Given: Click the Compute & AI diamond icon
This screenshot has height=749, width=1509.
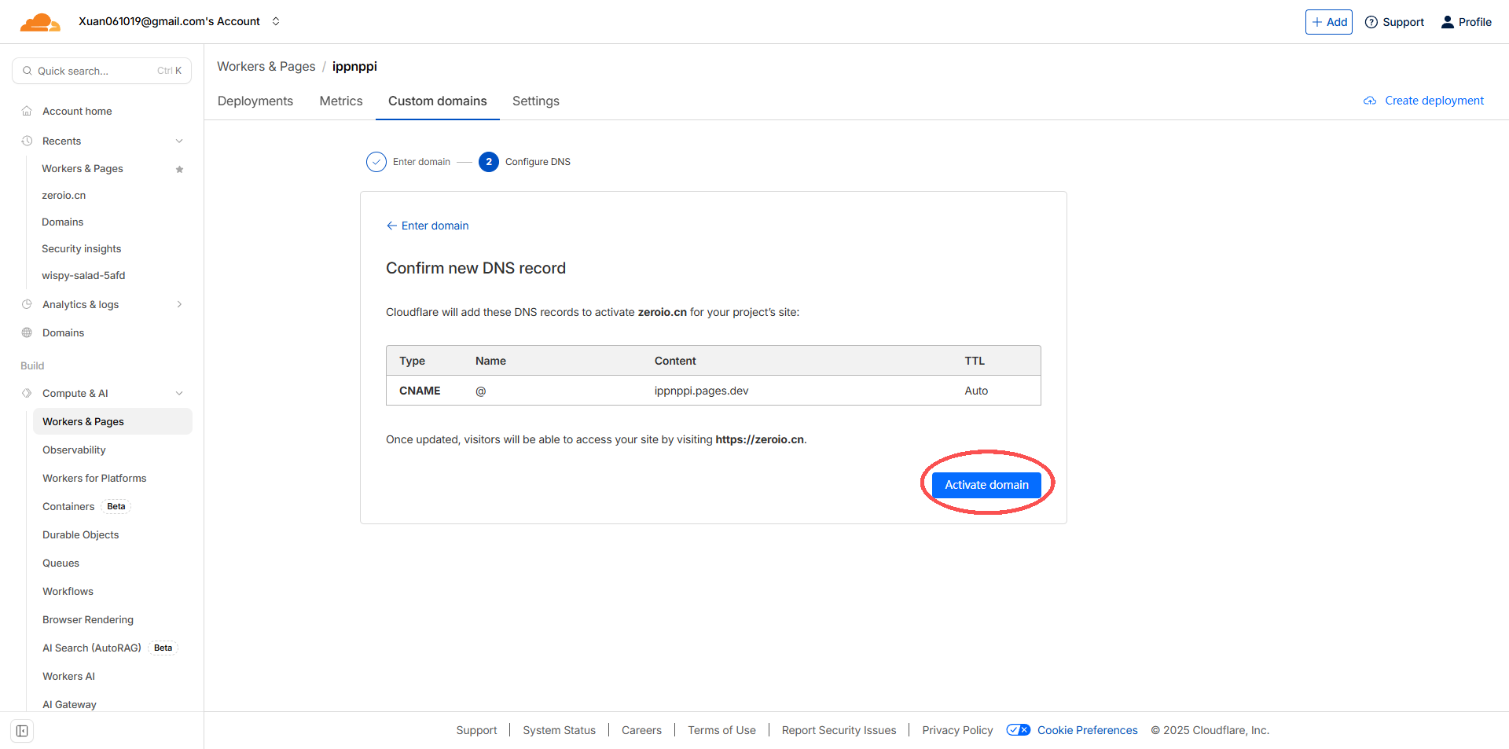Looking at the screenshot, I should click(x=27, y=393).
